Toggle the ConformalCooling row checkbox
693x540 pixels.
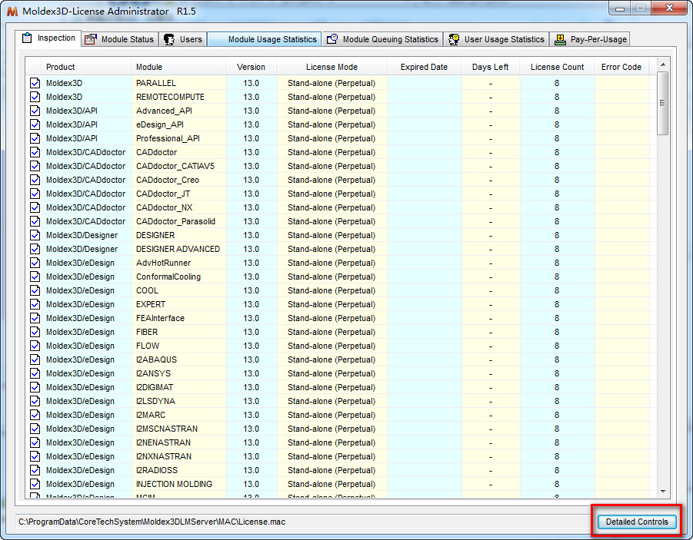(35, 277)
